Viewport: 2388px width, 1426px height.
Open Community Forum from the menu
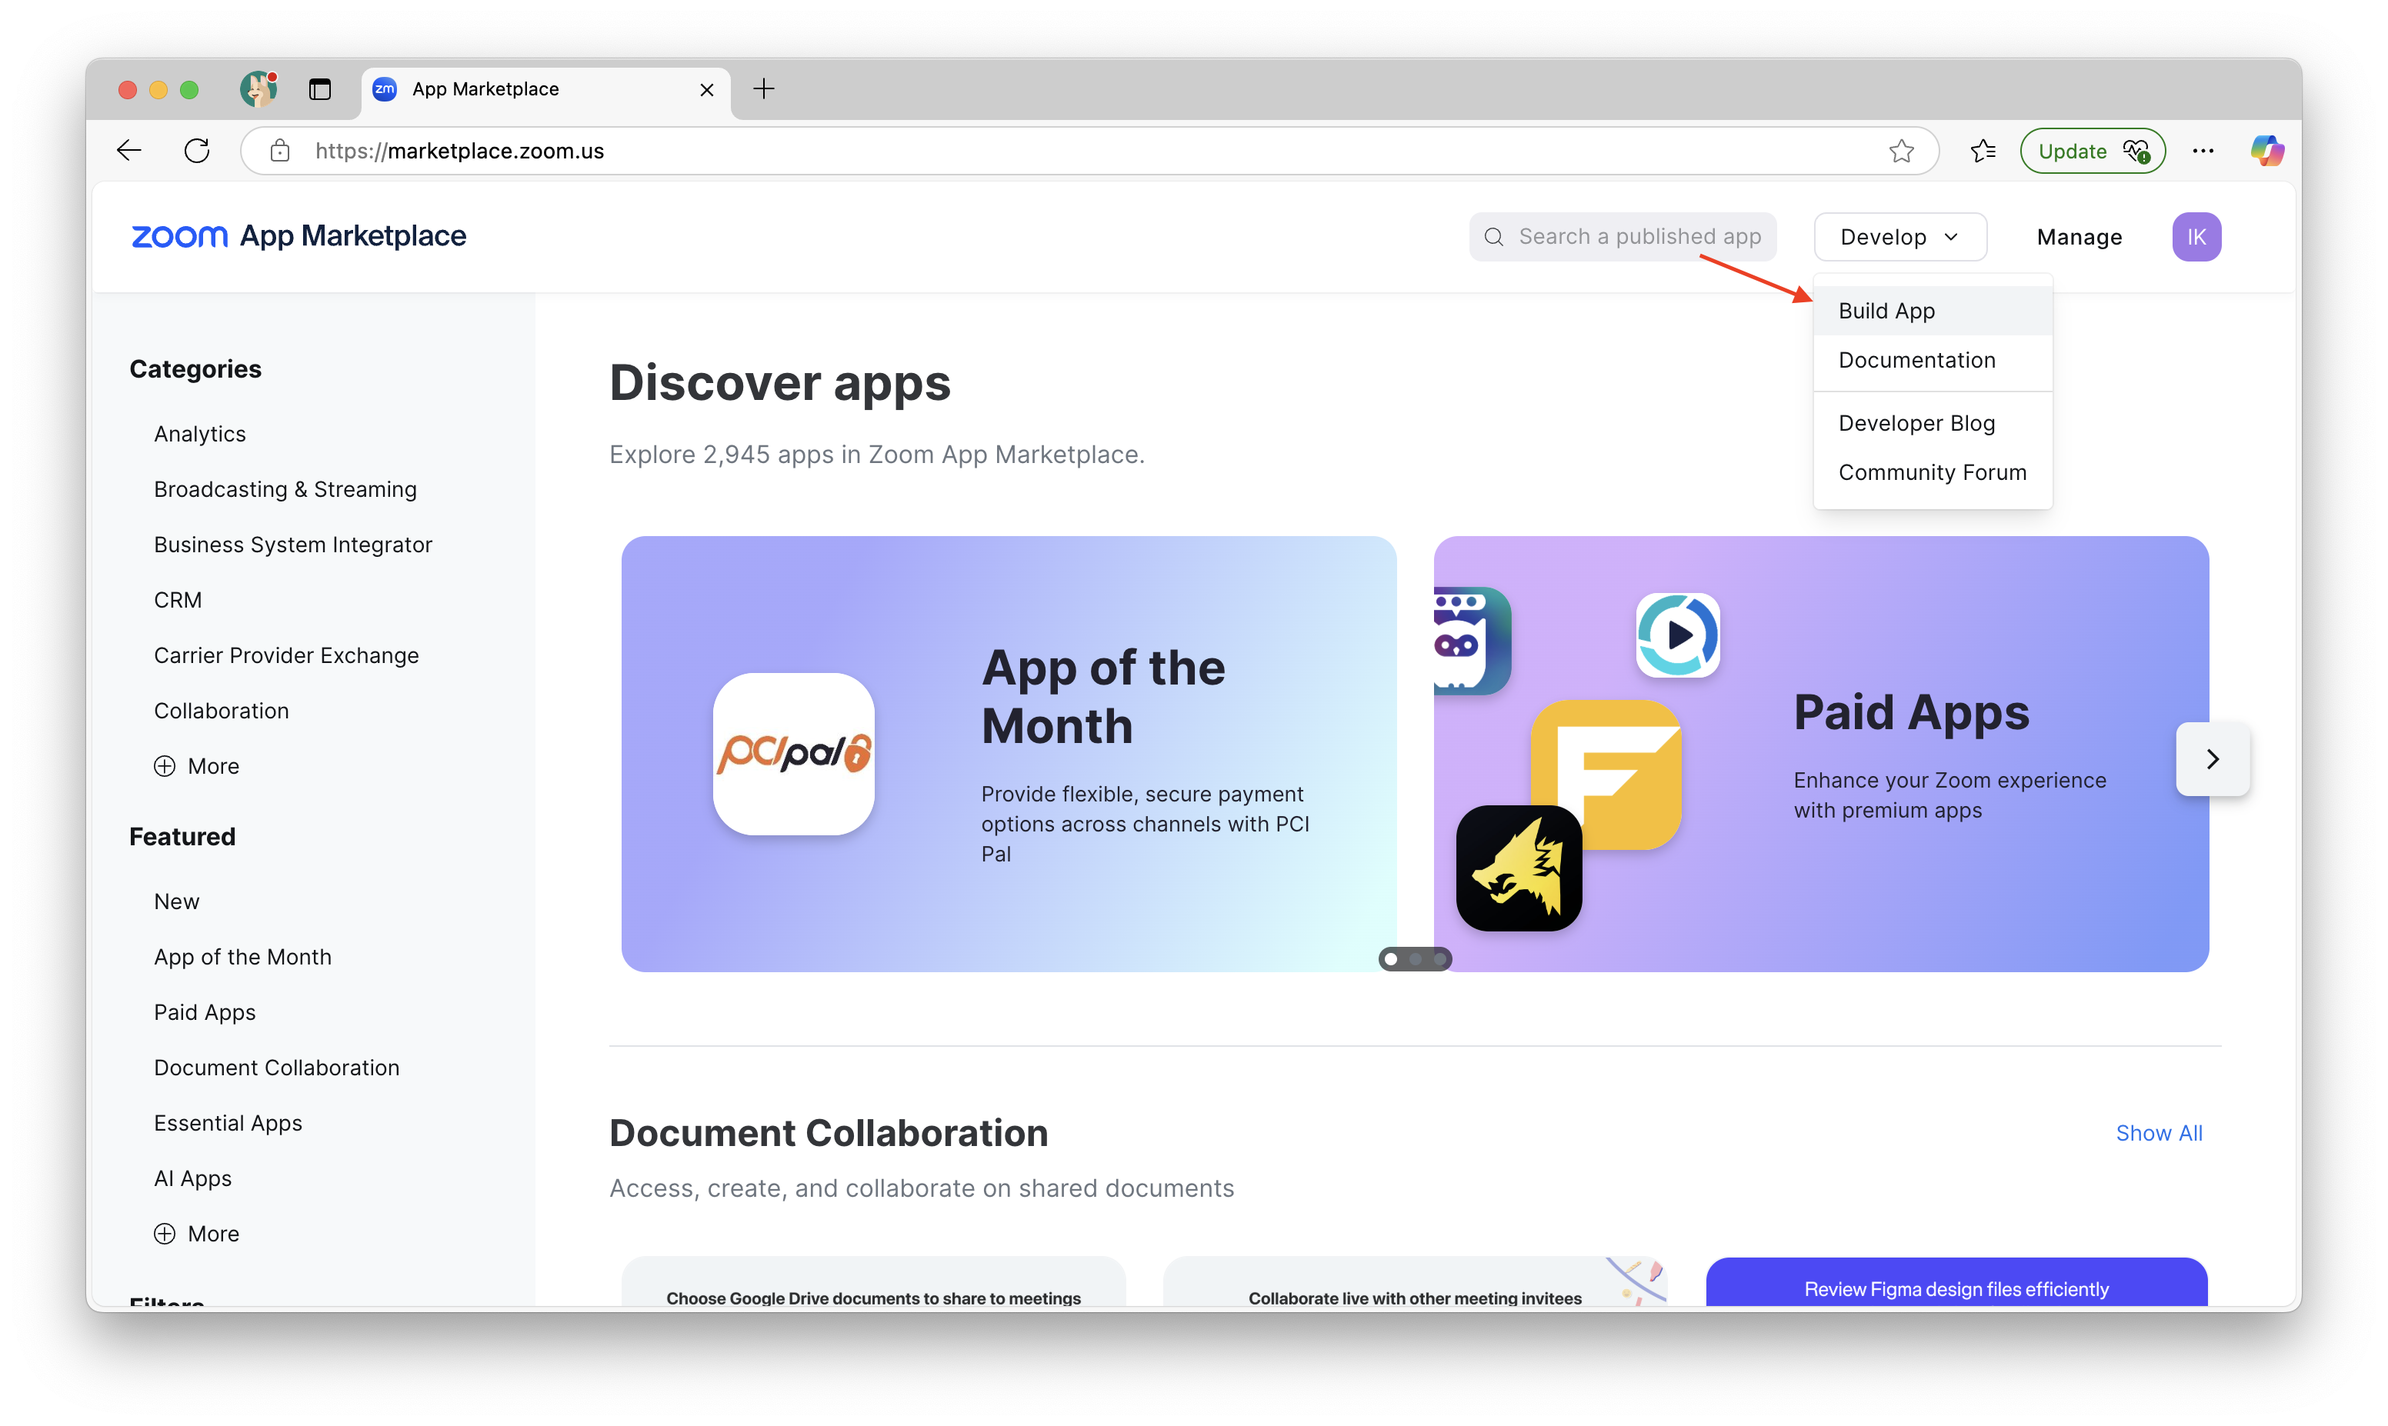coord(1933,471)
